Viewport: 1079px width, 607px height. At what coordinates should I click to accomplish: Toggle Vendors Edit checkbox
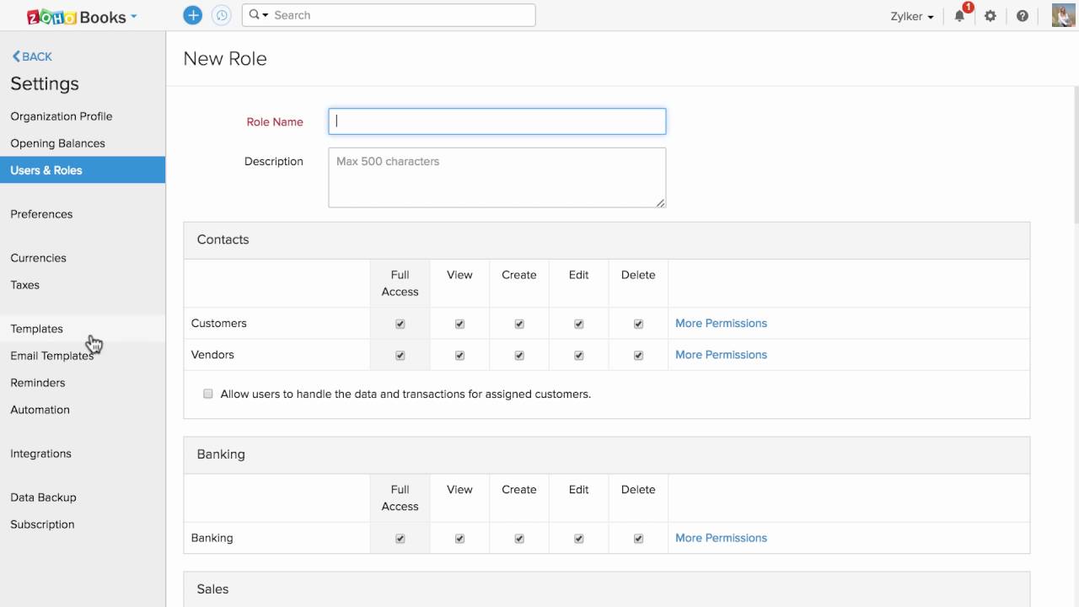point(579,355)
